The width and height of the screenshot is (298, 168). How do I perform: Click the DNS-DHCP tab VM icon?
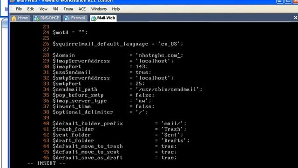click(36, 18)
